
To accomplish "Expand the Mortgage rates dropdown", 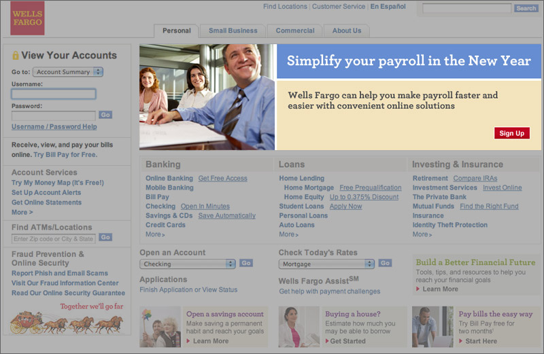I will point(326,264).
